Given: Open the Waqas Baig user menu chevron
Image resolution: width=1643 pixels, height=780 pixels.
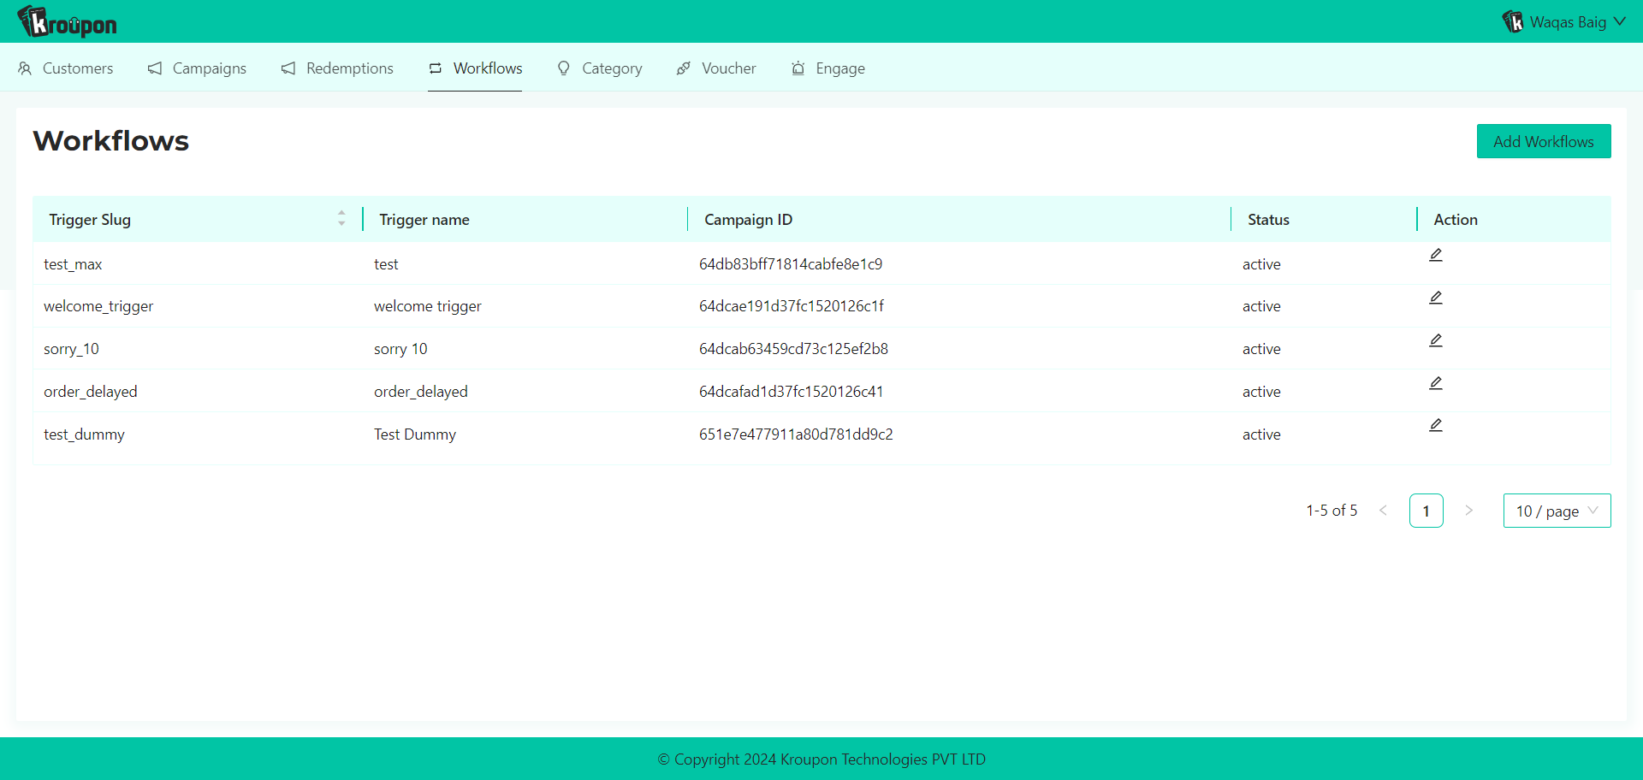Looking at the screenshot, I should click(x=1619, y=21).
